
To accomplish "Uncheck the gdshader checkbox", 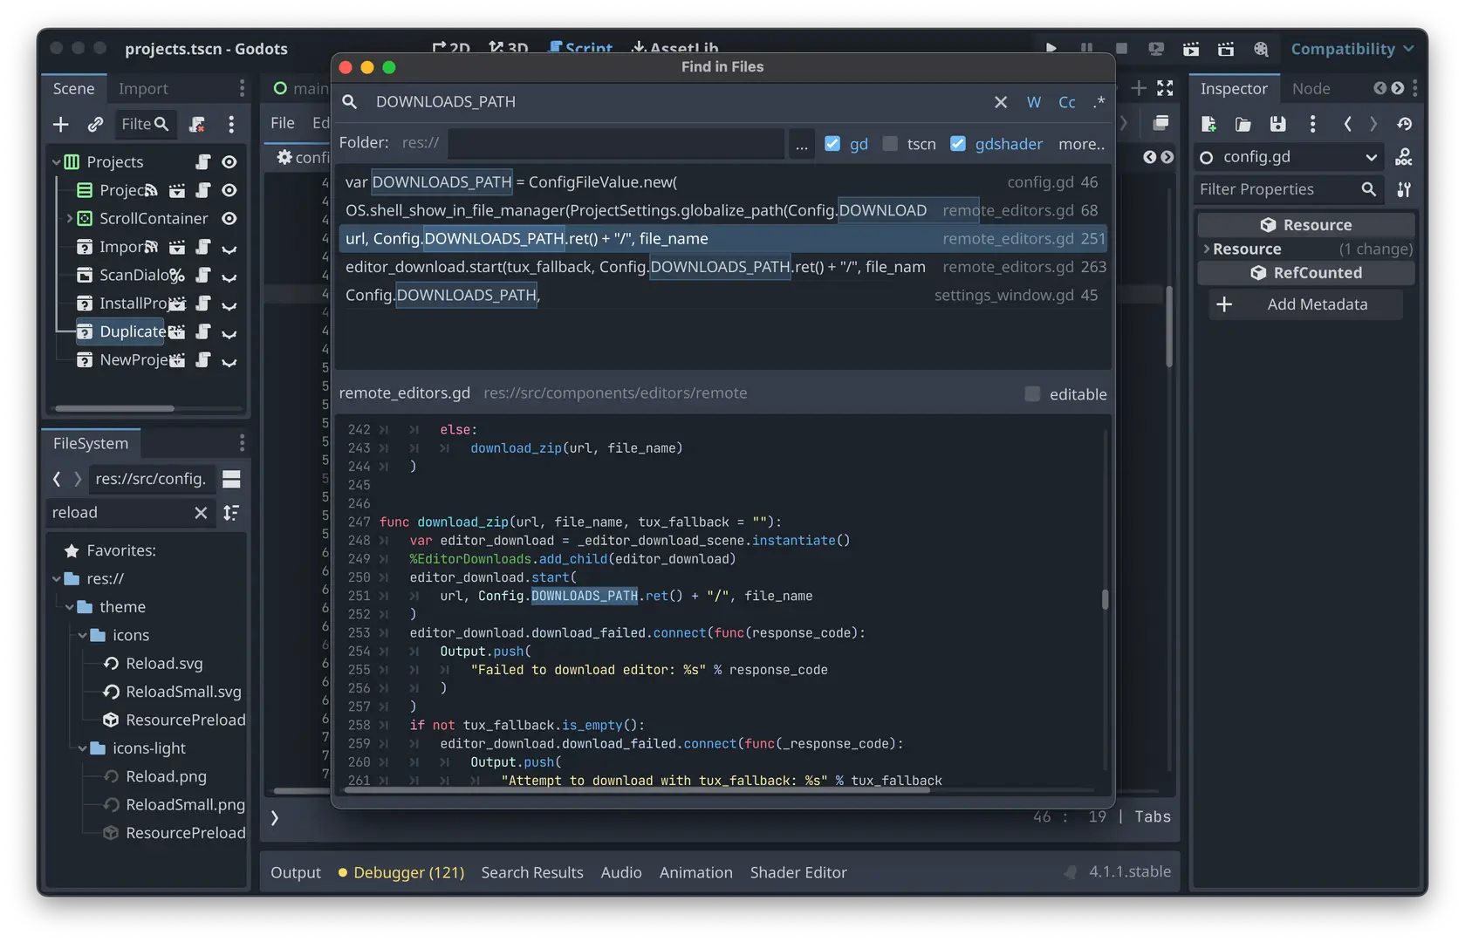I will pyautogui.click(x=958, y=143).
